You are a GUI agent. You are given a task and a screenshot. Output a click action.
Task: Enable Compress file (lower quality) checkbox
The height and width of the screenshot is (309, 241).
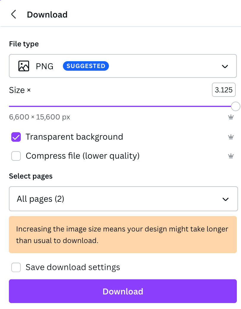16,156
